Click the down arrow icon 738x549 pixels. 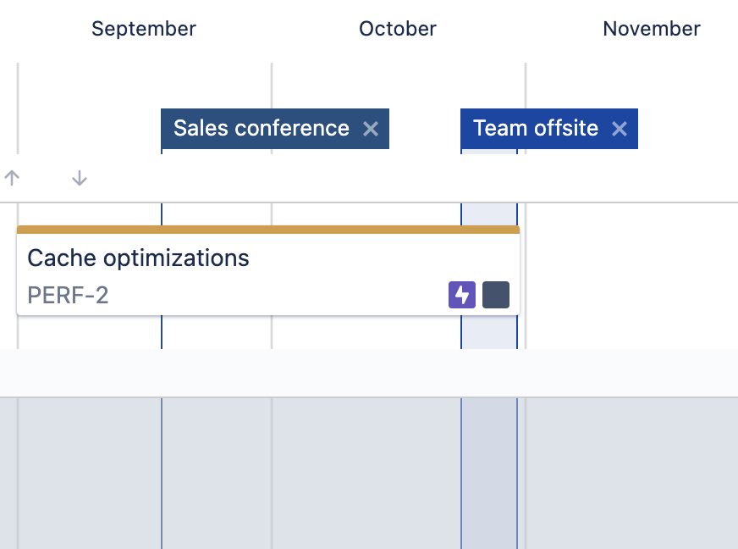[80, 178]
